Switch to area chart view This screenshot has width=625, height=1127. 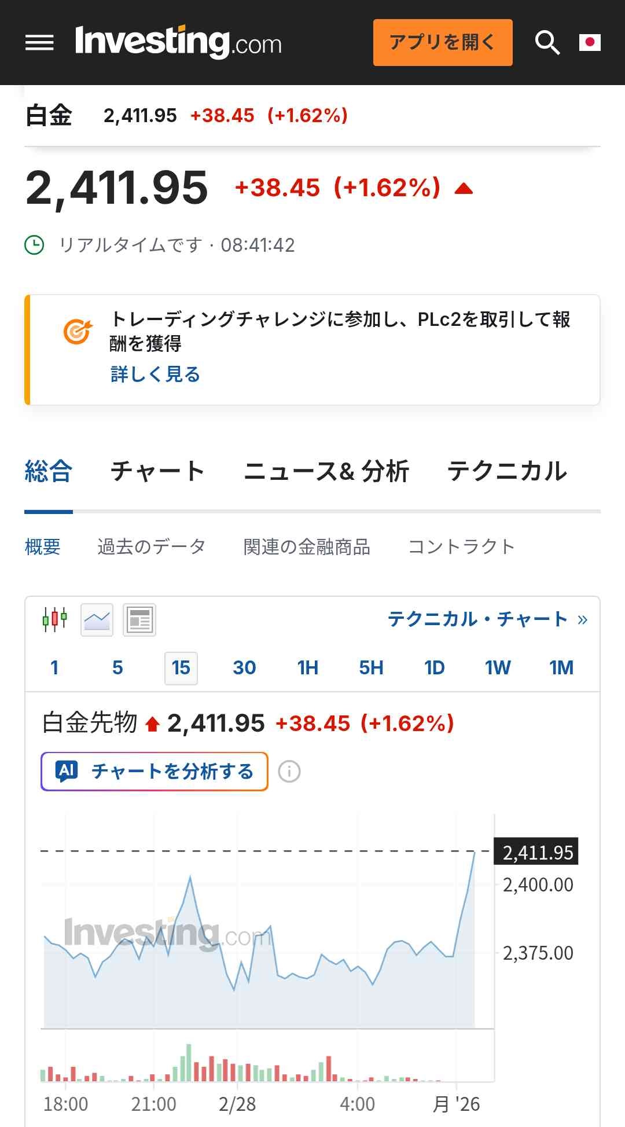click(x=97, y=619)
